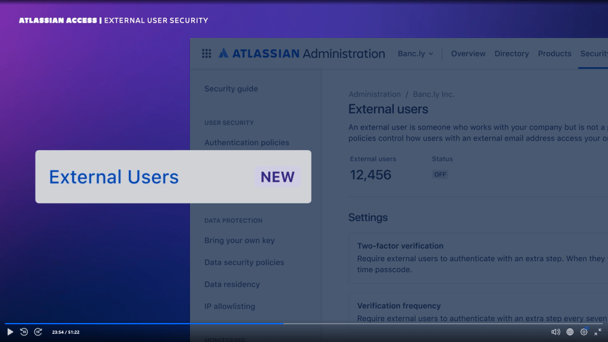Rewind the video 10 seconds
Screen dimensions: 608x342
pyautogui.click(x=24, y=332)
